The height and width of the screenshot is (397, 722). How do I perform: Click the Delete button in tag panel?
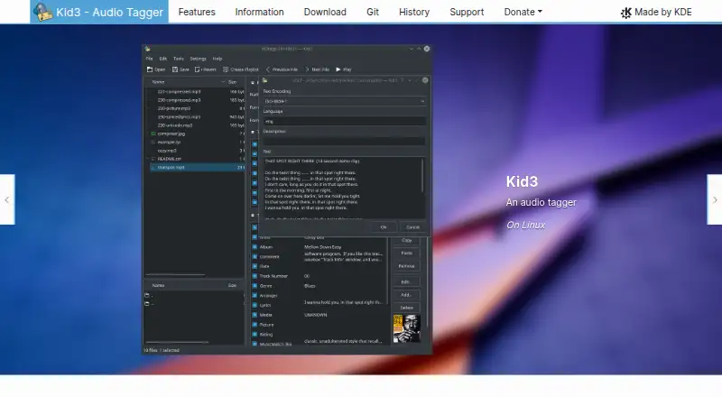(407, 308)
